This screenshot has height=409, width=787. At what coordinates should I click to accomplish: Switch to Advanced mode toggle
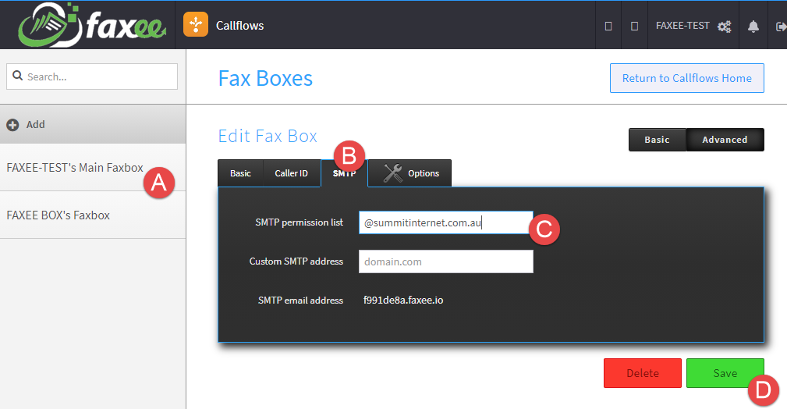coord(725,140)
